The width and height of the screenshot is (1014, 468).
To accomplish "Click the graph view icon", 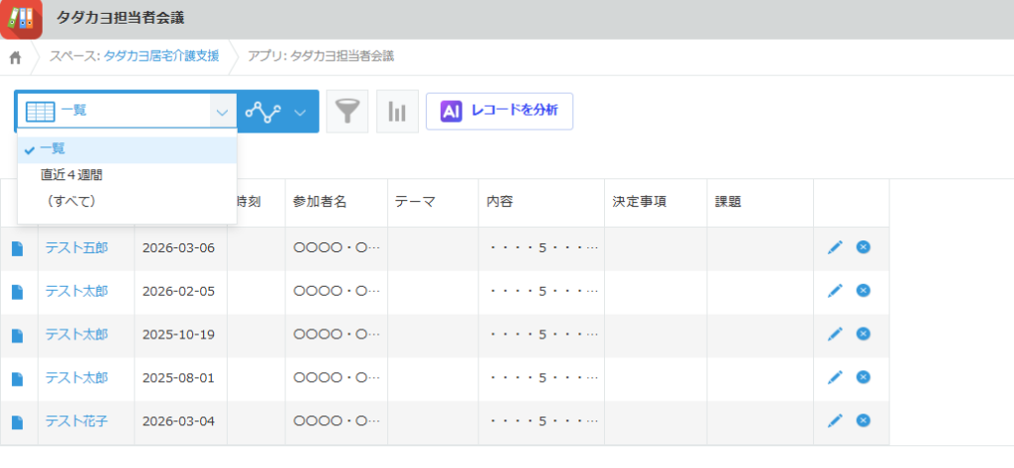I will pos(263,112).
